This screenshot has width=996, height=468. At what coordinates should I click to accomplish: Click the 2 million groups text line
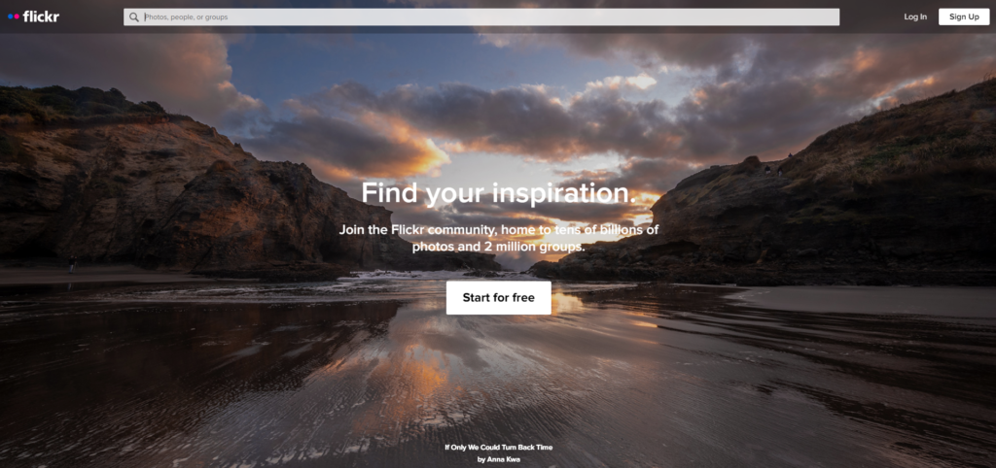click(x=499, y=247)
